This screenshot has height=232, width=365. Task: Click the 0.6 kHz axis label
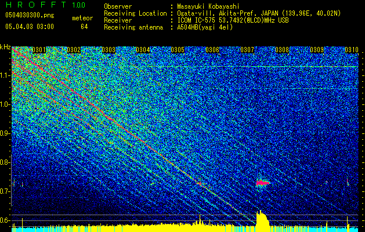coord(5,220)
